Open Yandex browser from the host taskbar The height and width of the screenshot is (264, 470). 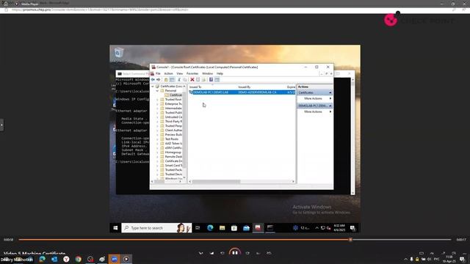[x=66, y=259]
